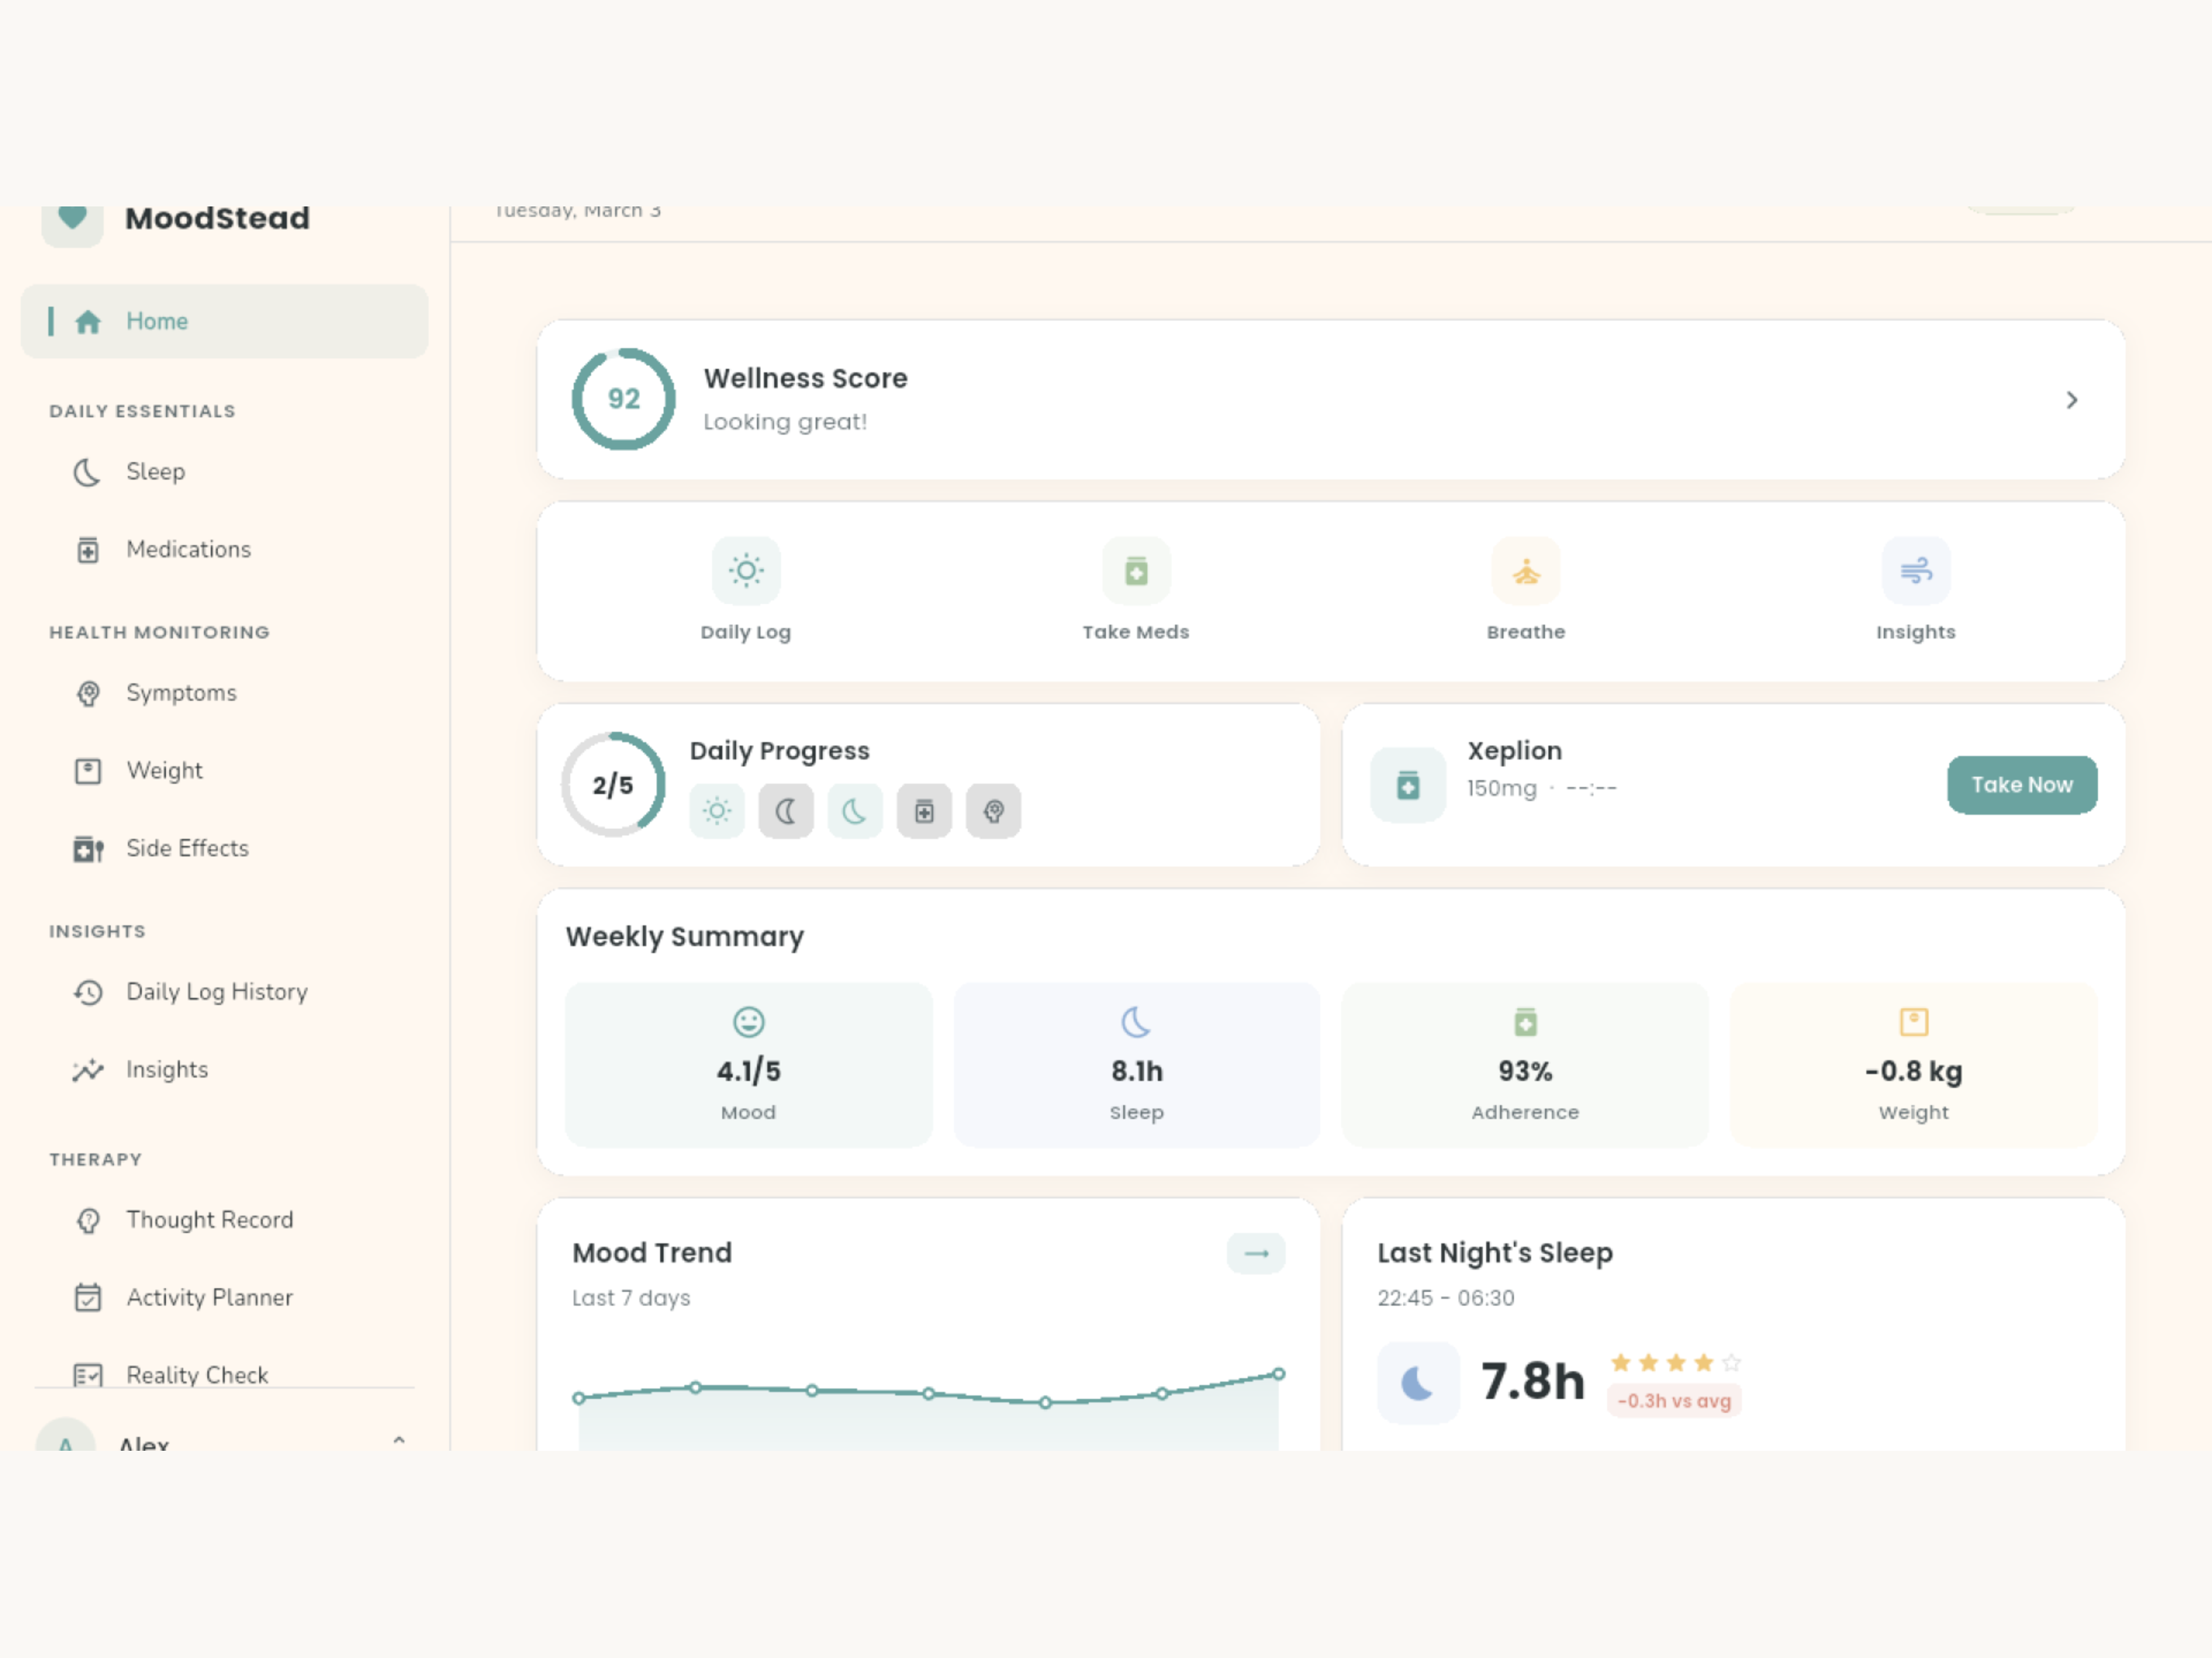Click the Take Now button

point(2023,786)
